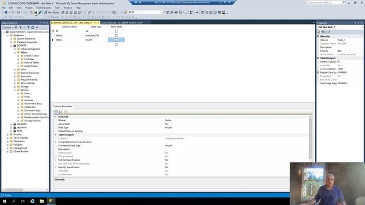The height and width of the screenshot is (205, 365).
Task: Collapse the Table Designer section in Column Properties
Action: tap(56, 135)
